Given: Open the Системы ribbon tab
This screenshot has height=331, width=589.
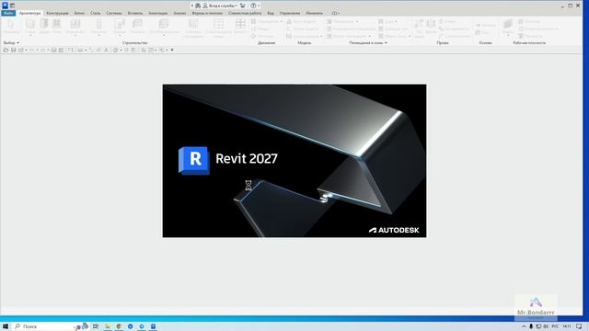Looking at the screenshot, I should pyautogui.click(x=114, y=13).
